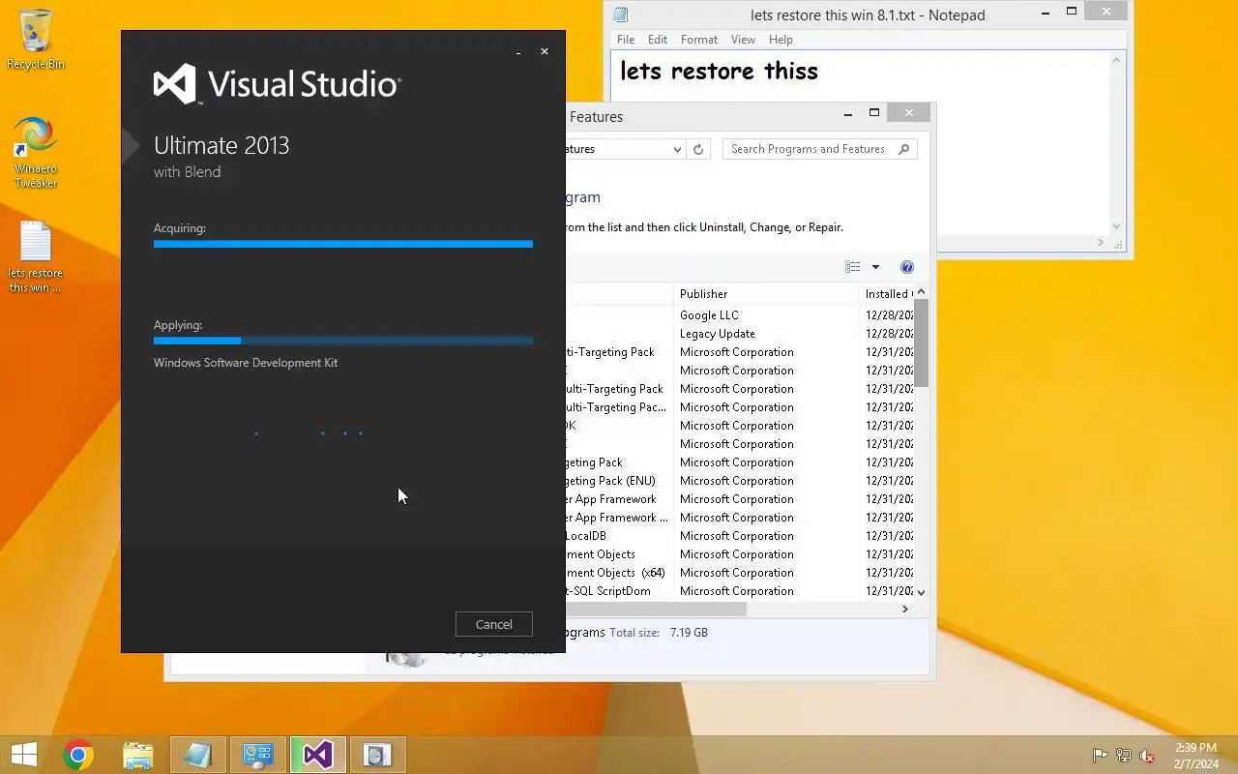This screenshot has width=1238, height=774.
Task: Open the Recycle Bin desktop icon
Action: [x=36, y=39]
